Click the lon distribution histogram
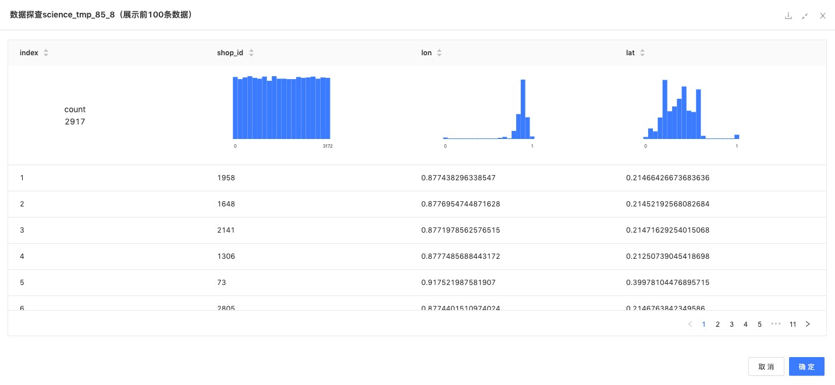The image size is (835, 385). [489, 109]
